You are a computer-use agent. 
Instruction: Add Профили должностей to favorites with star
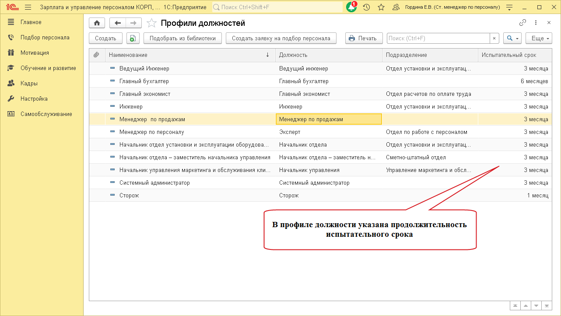(x=151, y=23)
